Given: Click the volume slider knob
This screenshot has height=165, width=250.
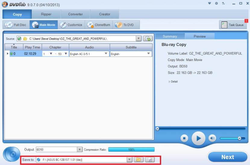Looking at the screenshot, I should (x=239, y=138).
